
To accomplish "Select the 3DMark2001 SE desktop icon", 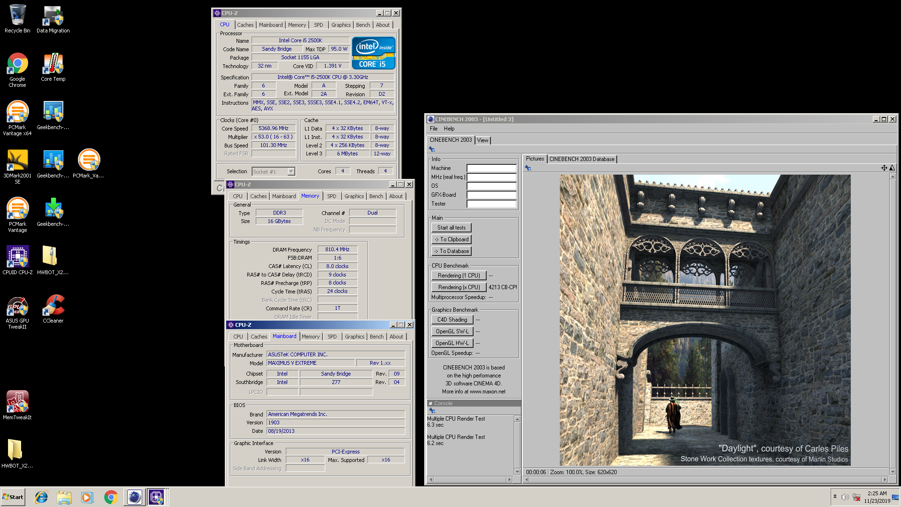I will 17,167.
